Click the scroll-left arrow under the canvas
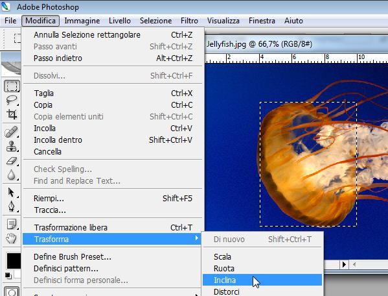 pyautogui.click(x=354, y=264)
